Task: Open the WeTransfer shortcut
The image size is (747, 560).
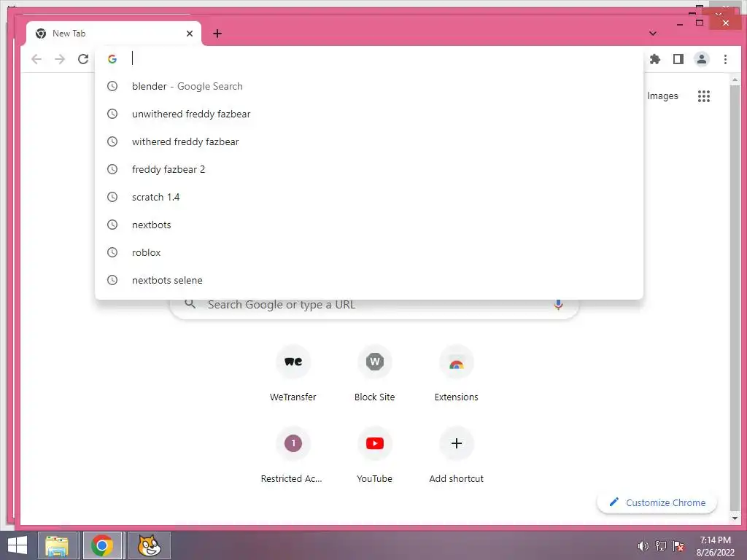Action: [x=293, y=374]
